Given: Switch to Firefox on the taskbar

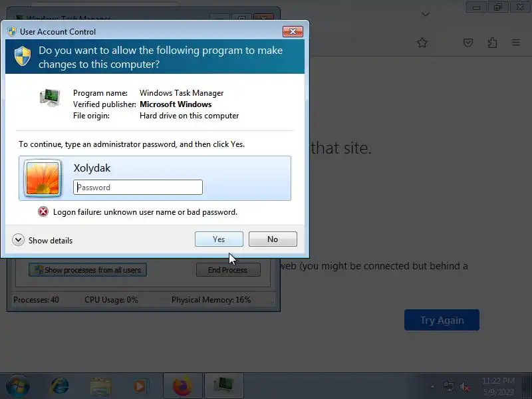Looking at the screenshot, I should 182,386.
